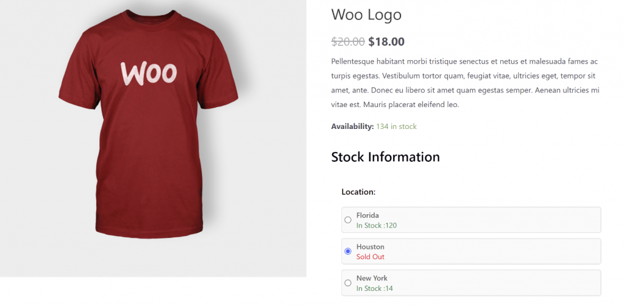Click the "Stock Information" heading
The width and height of the screenshot is (624, 306).
[385, 157]
